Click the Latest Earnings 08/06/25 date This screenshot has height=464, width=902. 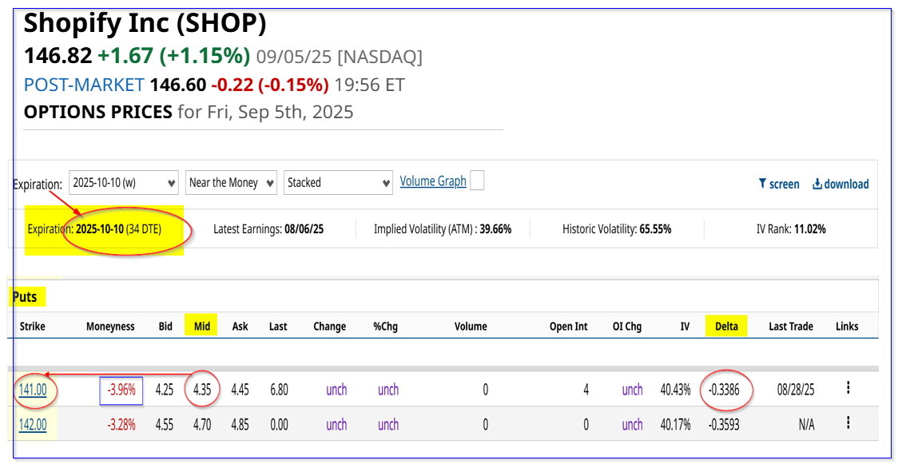(x=304, y=229)
